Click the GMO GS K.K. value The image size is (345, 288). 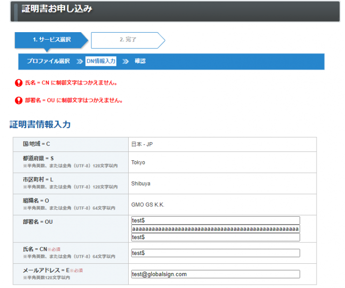148,205
